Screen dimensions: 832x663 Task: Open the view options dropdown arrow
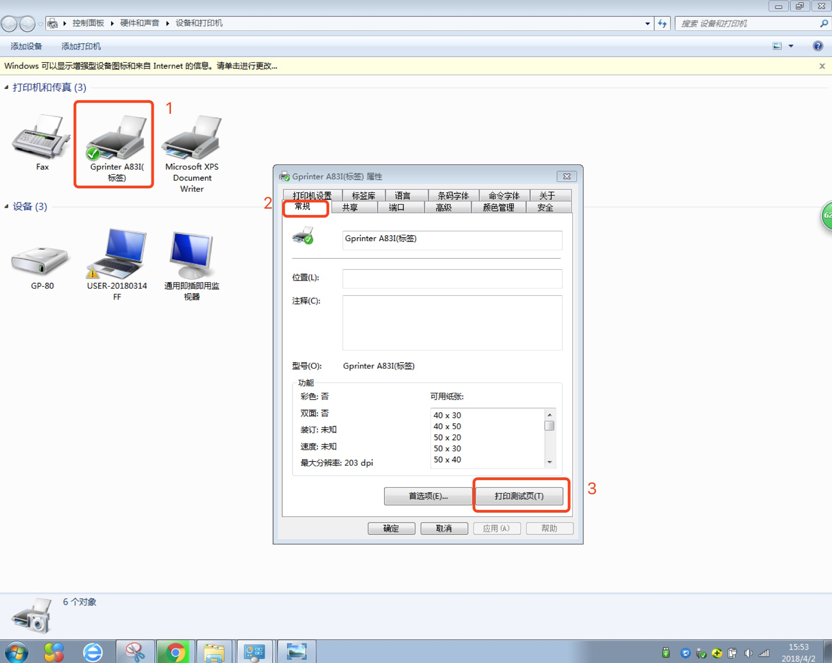(x=791, y=46)
